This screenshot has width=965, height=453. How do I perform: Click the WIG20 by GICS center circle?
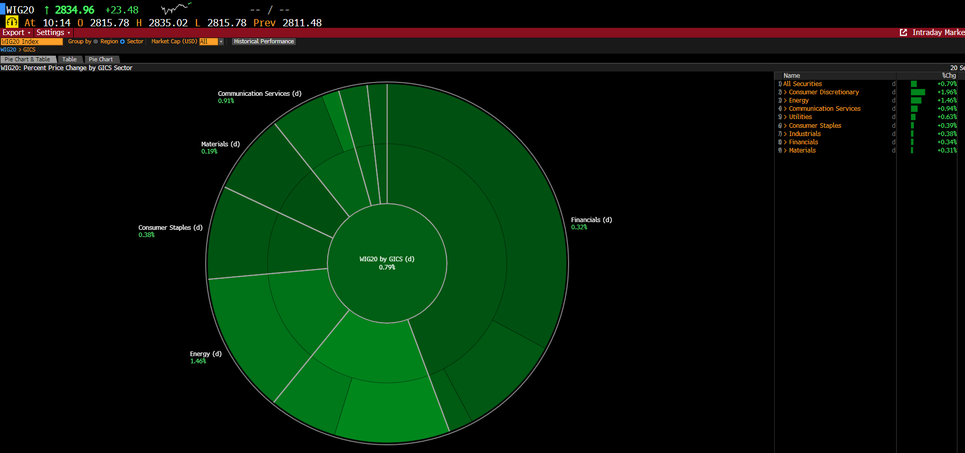(x=387, y=263)
